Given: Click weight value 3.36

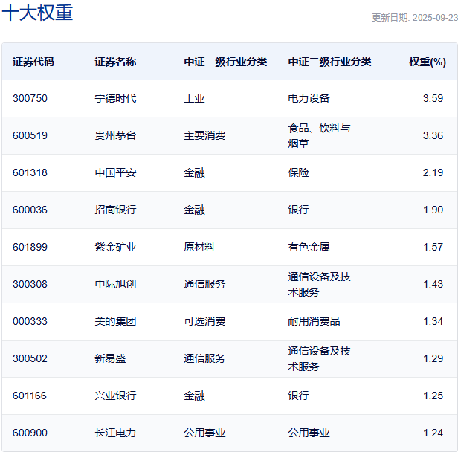Looking at the screenshot, I should 433,135.
